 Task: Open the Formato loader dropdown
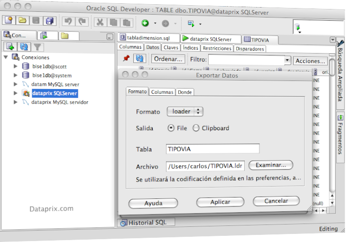coord(185,112)
